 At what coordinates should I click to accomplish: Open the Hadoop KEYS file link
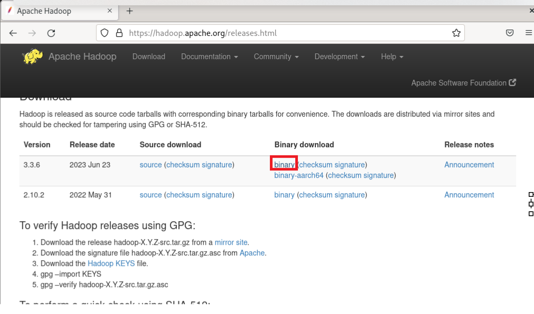click(111, 263)
